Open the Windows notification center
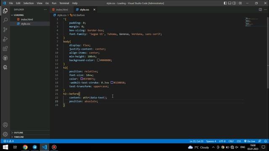 pos(264,147)
